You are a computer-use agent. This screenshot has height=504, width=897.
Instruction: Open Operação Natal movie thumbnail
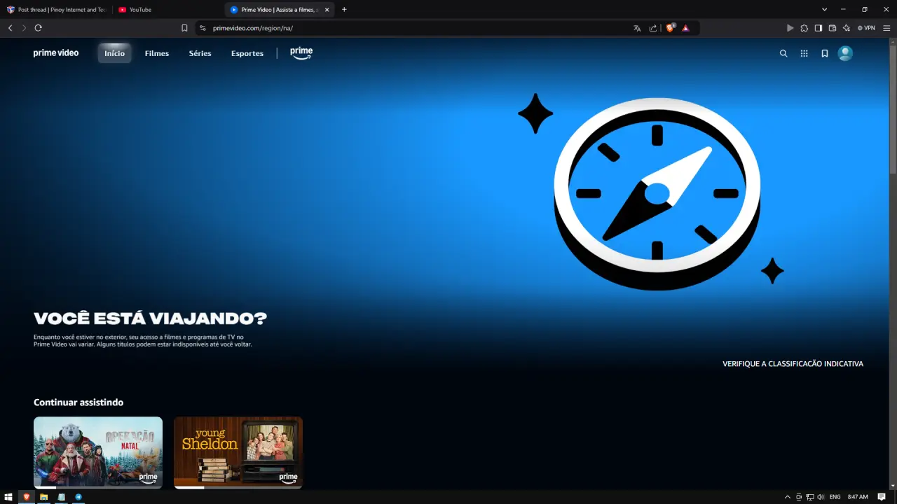(x=98, y=452)
